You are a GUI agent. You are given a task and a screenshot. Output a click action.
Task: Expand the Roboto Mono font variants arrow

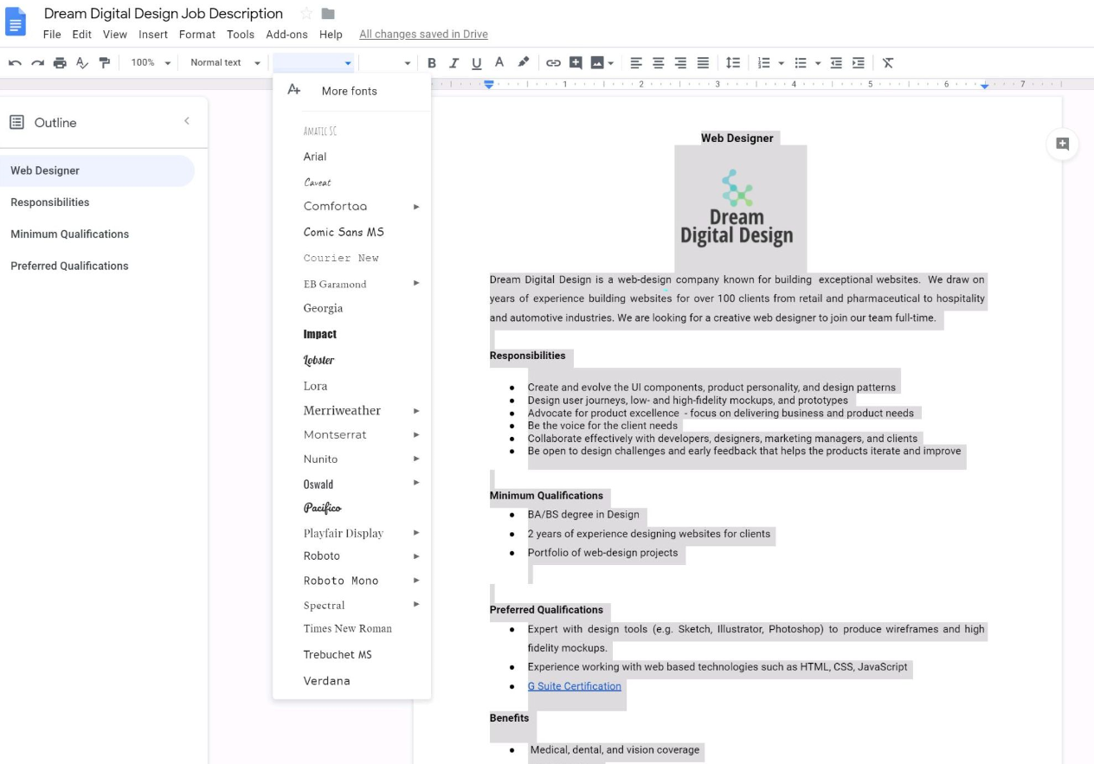pyautogui.click(x=416, y=581)
